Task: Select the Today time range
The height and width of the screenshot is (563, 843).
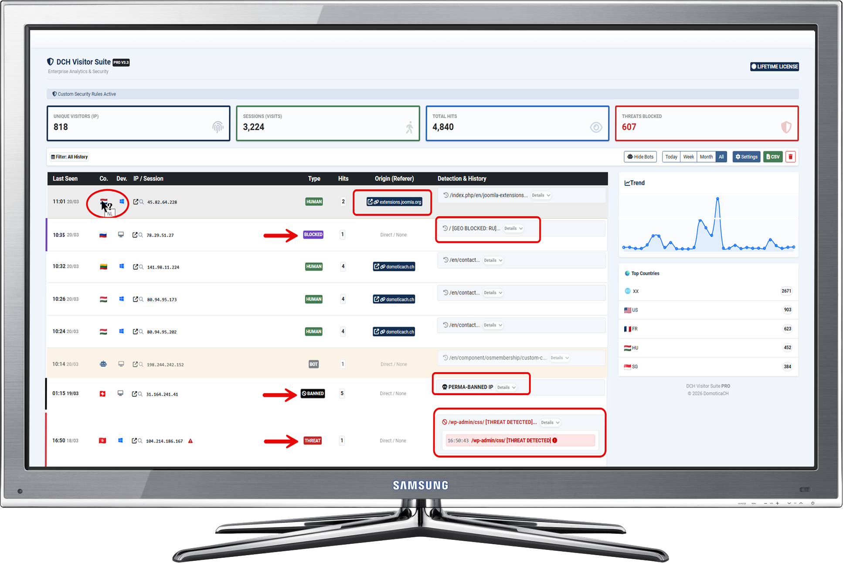Action: pyautogui.click(x=671, y=157)
